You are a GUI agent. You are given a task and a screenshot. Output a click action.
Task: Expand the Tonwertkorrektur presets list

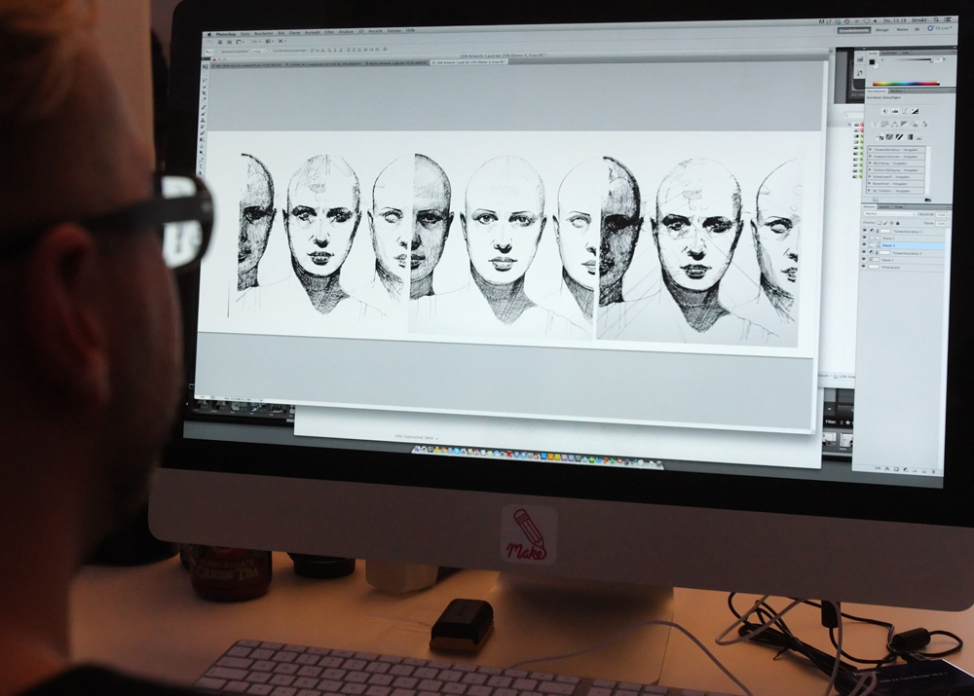(x=869, y=149)
